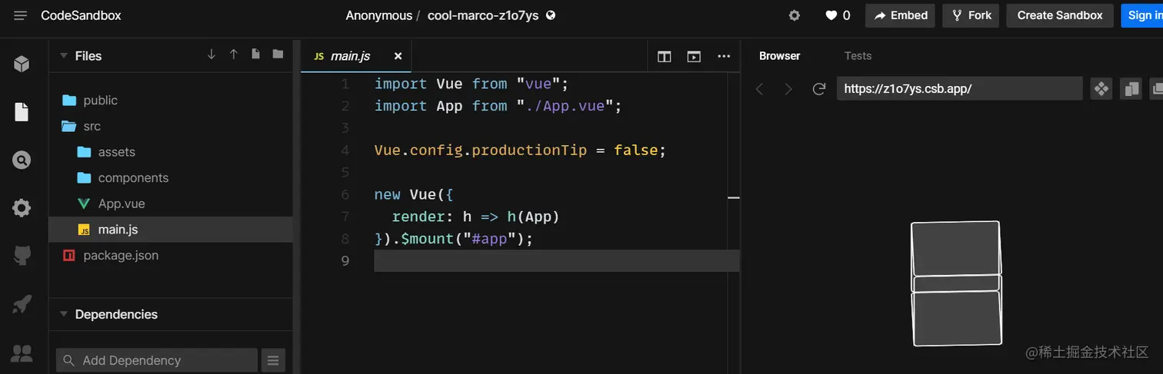Expand the components folder

(170, 177)
